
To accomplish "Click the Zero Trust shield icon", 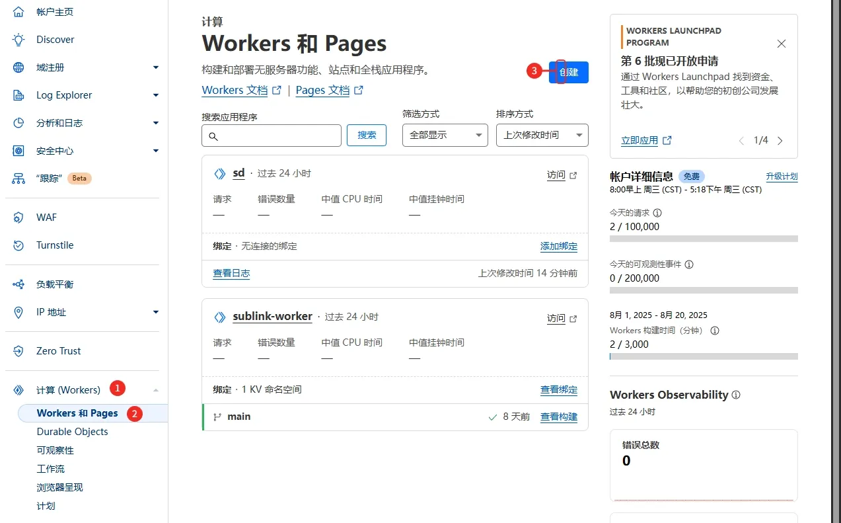I will [18, 351].
